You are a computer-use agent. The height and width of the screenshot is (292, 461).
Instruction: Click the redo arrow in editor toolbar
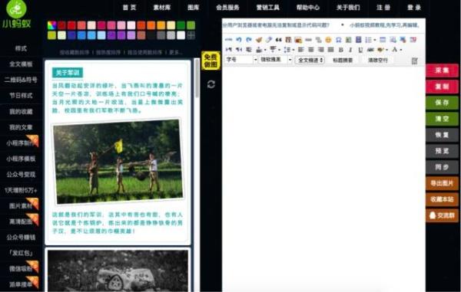coord(249,40)
